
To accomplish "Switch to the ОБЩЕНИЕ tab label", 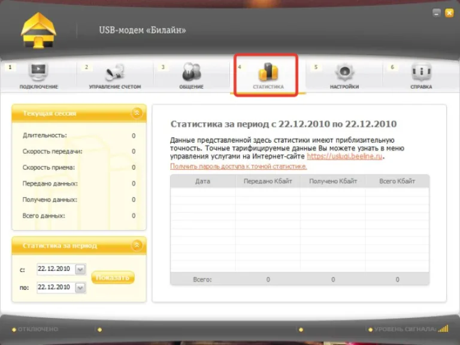I will click(x=191, y=87).
